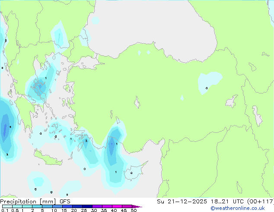The width and height of the screenshot is (274, 212).
Task: Click the map precipitation value '3'
Action: click(x=86, y=141)
